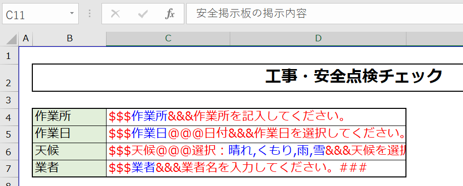This screenshot has width=463, height=186.
Task: Click cell with 作業日を選択してください。
Action: tap(256, 134)
